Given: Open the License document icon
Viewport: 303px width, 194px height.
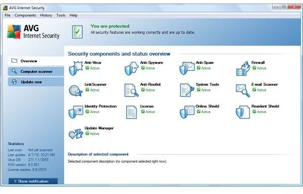Looking at the screenshot, I should (x=132, y=112).
